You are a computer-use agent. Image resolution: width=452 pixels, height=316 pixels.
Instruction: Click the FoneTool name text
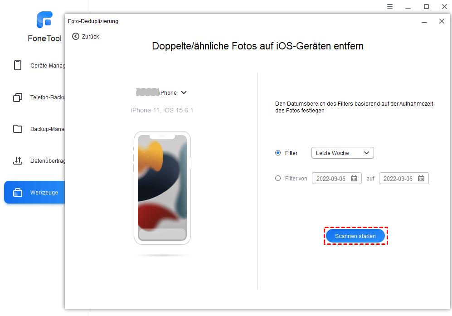click(x=45, y=39)
